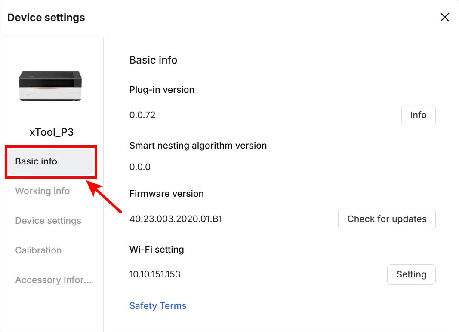Click the plug-in version value 0.0.72
The height and width of the screenshot is (332, 459).
(142, 115)
